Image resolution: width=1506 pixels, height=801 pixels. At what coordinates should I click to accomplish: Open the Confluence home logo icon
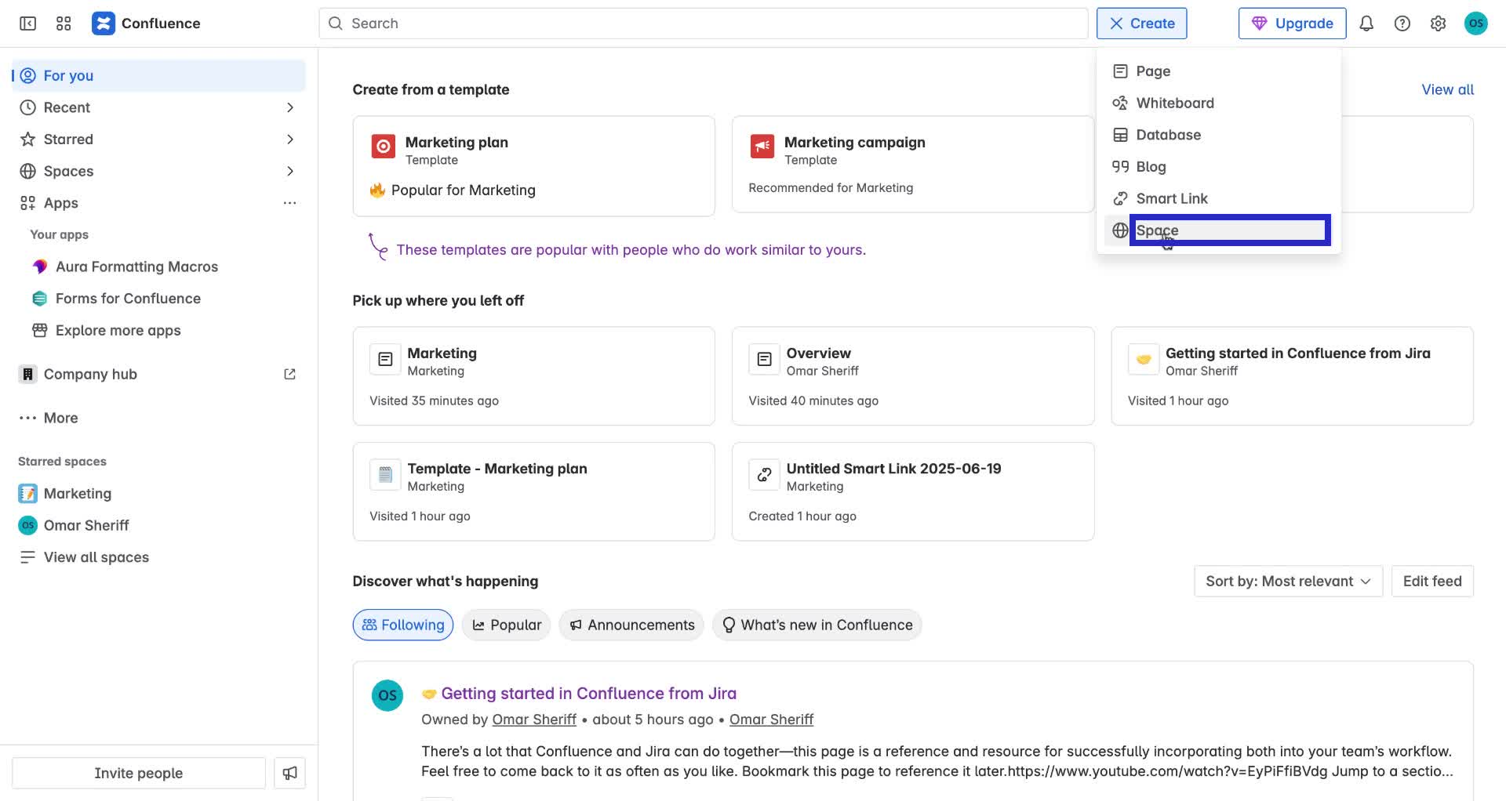(x=104, y=23)
